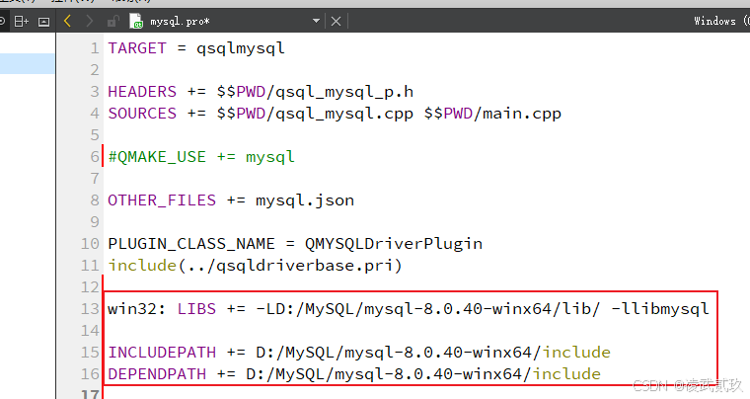
Task: Click include(../qsqldriverbase.pri) on line 11
Action: click(256, 266)
